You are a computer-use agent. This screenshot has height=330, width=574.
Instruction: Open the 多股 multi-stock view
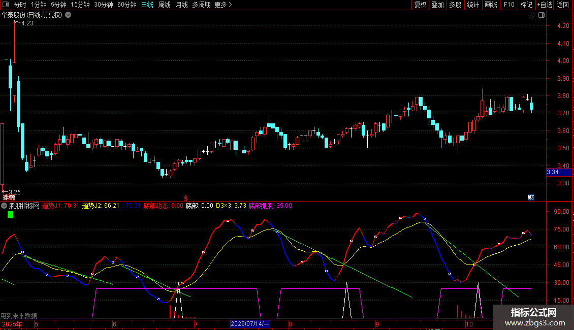point(455,5)
